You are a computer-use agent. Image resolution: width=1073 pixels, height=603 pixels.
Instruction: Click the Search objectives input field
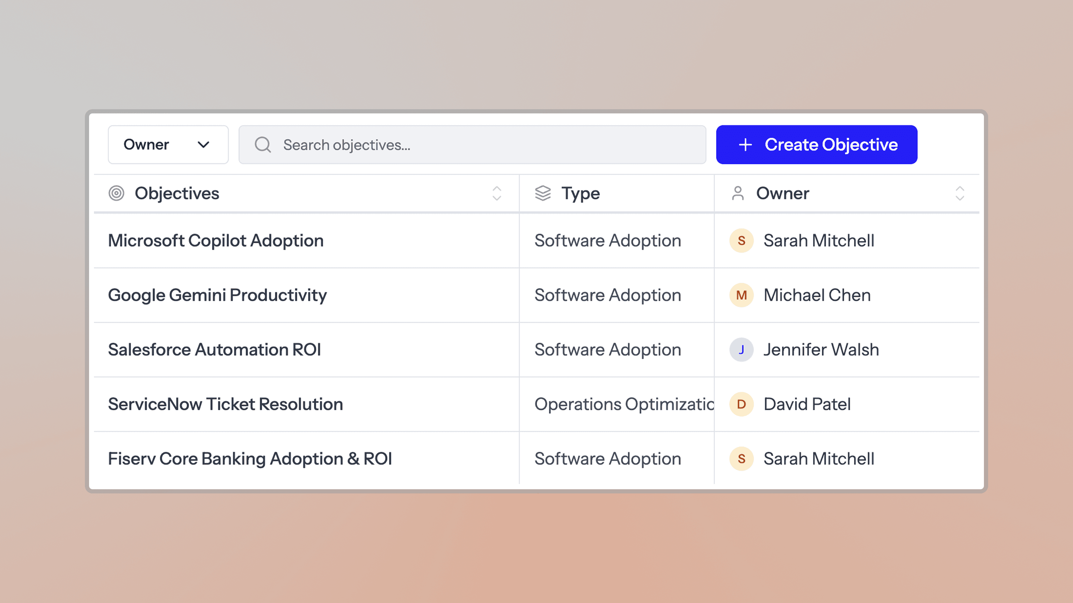click(472, 144)
